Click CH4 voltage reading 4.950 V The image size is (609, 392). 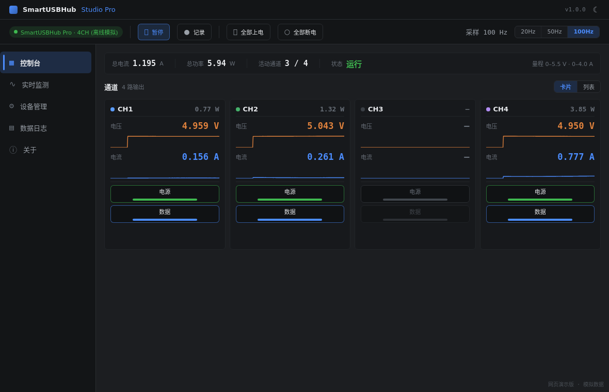coord(575,126)
